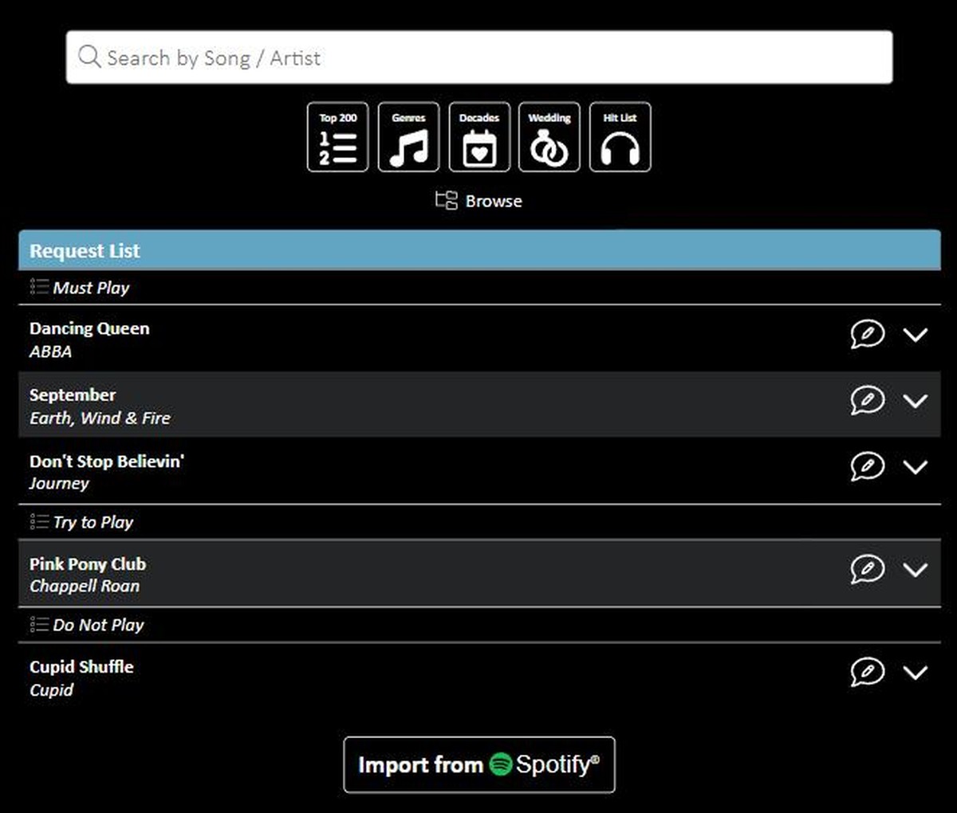This screenshot has height=813, width=957.
Task: Click the song title Don't Stop Believin'
Action: (x=107, y=461)
